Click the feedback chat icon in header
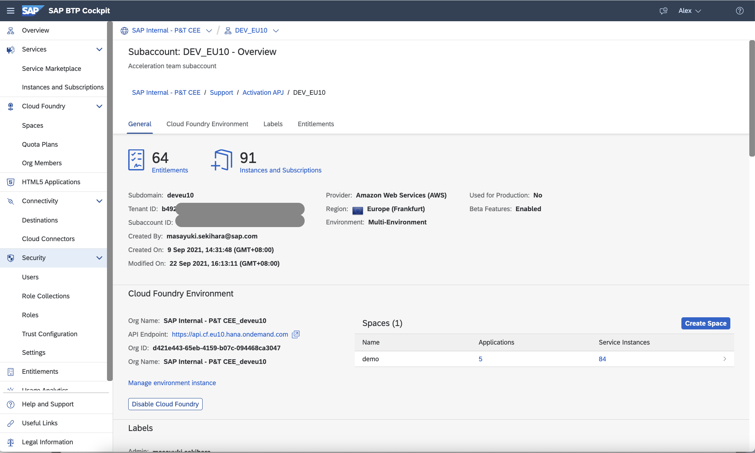The image size is (755, 453). click(663, 11)
